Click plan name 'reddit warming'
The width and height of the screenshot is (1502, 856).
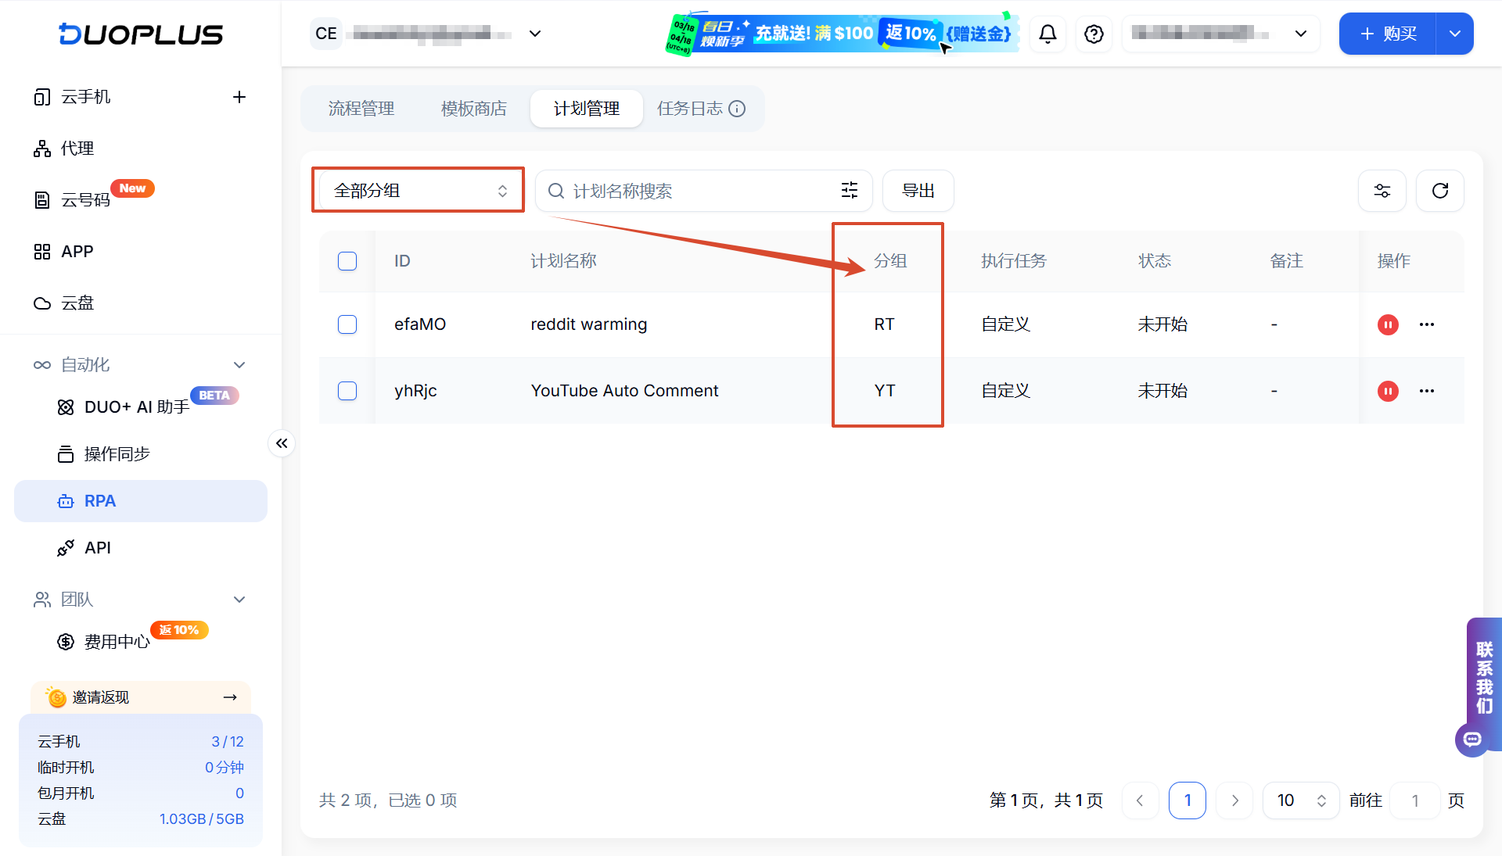click(588, 324)
